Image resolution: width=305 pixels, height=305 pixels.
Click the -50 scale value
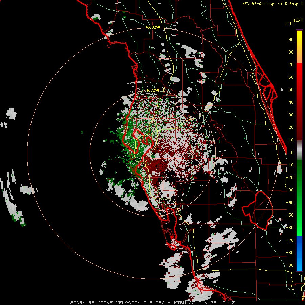[x=290, y=215]
